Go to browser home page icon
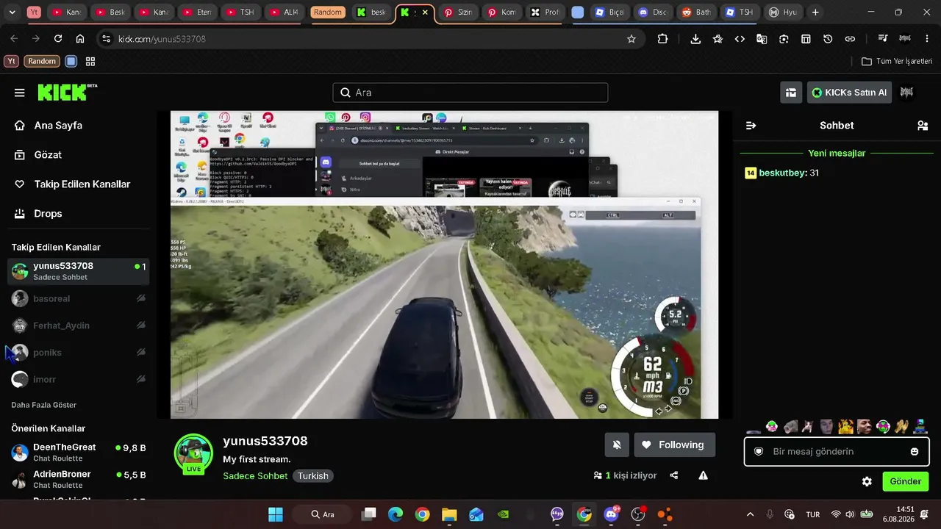The image size is (941, 529). (80, 39)
